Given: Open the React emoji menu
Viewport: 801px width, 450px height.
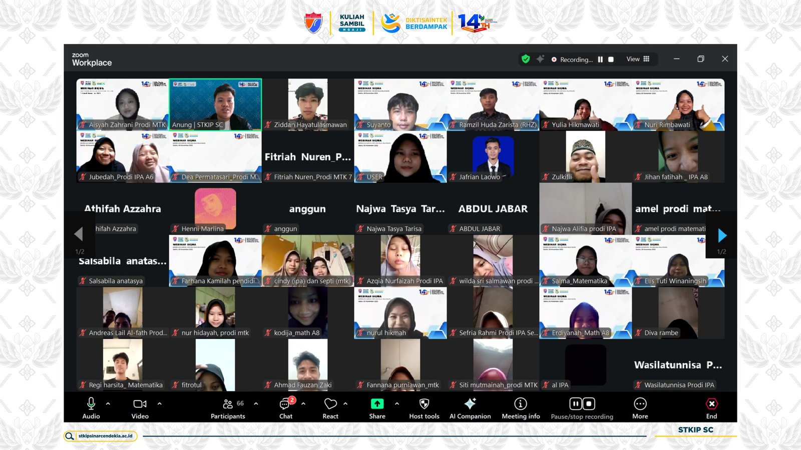Looking at the screenshot, I should point(330,408).
